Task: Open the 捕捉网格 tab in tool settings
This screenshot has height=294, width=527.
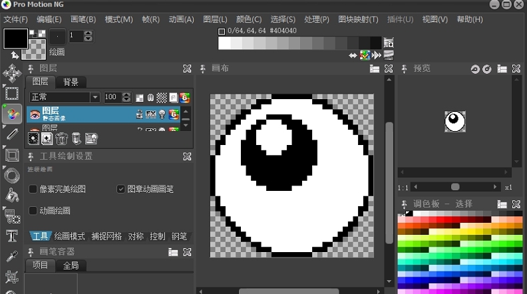Action: (106, 236)
